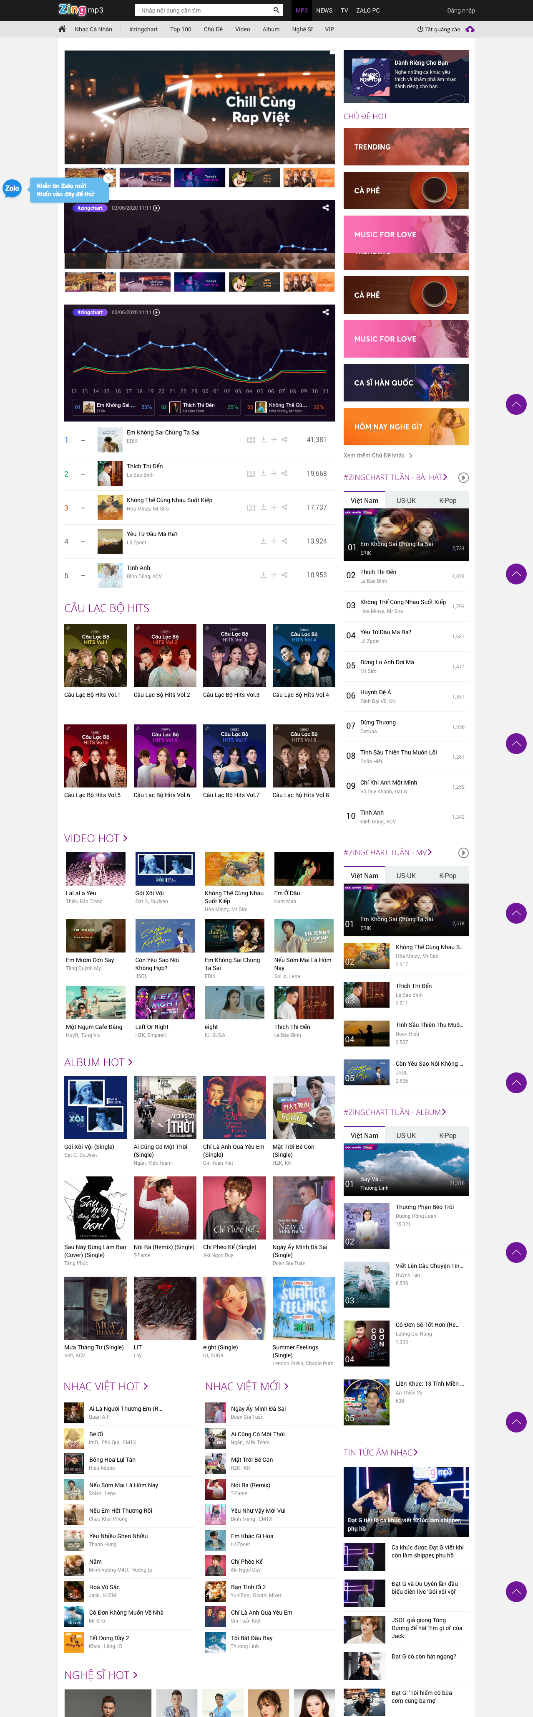Image resolution: width=533 pixels, height=1717 pixels.
Task: Open the Zalo chat bubble icon
Action: 12,189
